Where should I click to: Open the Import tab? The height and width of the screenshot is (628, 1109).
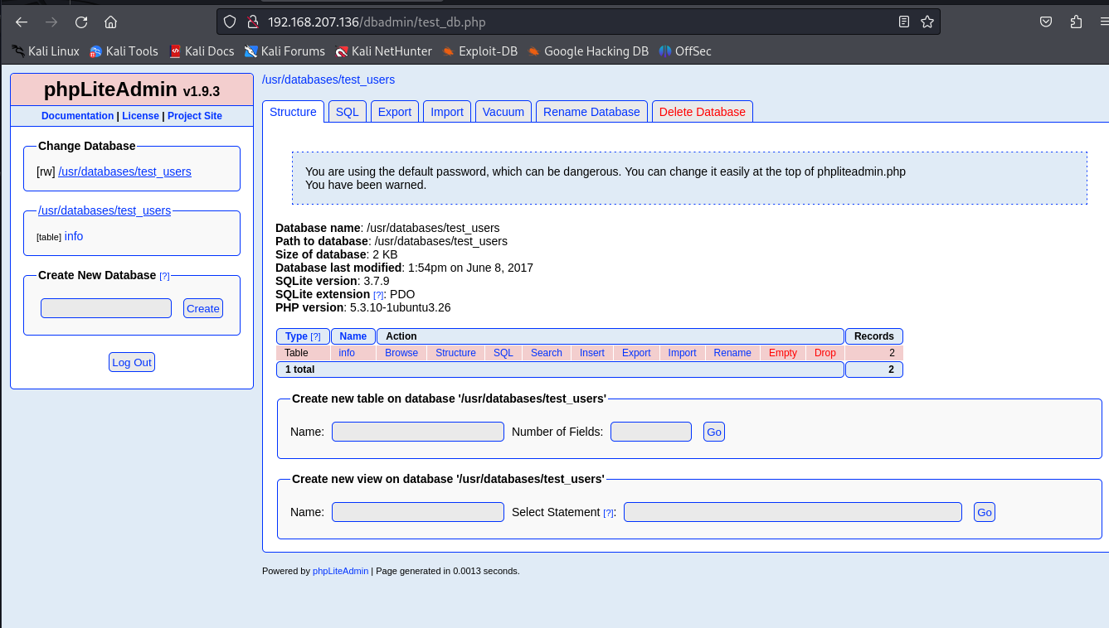[447, 112]
